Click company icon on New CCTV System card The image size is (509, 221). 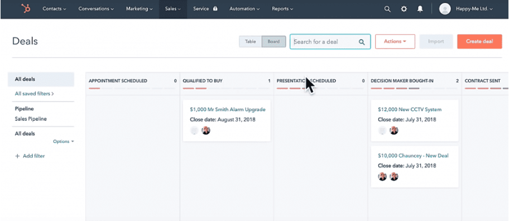pyautogui.click(x=382, y=131)
